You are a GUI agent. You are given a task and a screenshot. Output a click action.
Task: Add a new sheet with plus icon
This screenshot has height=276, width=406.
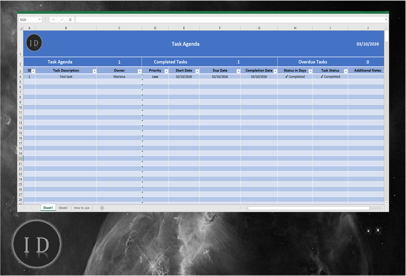(102, 208)
